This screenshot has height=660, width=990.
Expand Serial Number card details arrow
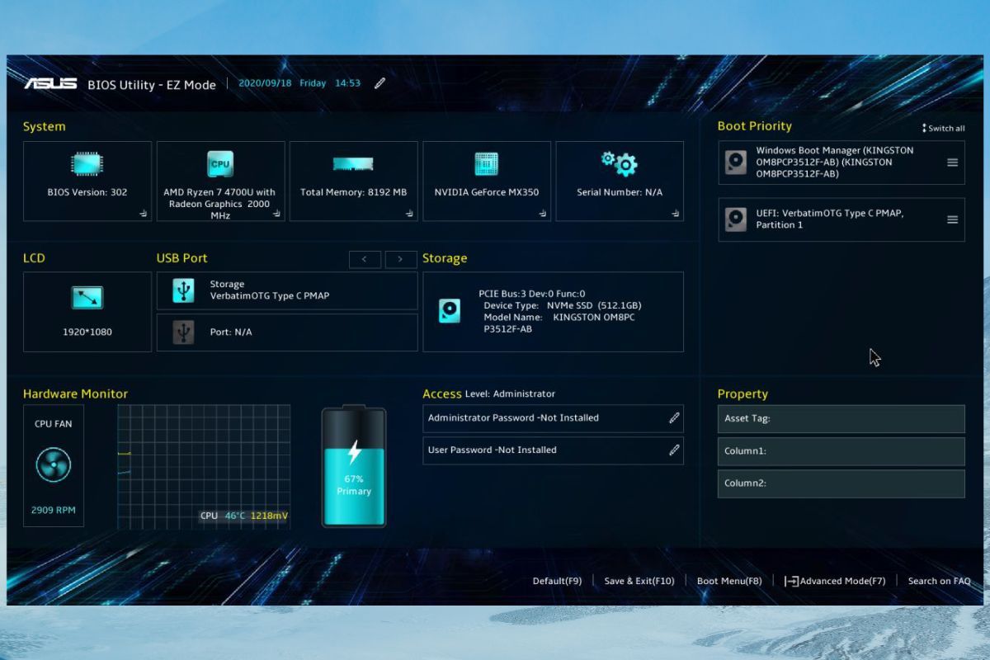(x=676, y=213)
